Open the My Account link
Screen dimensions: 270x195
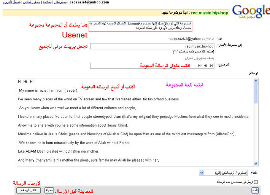pos(32,2)
